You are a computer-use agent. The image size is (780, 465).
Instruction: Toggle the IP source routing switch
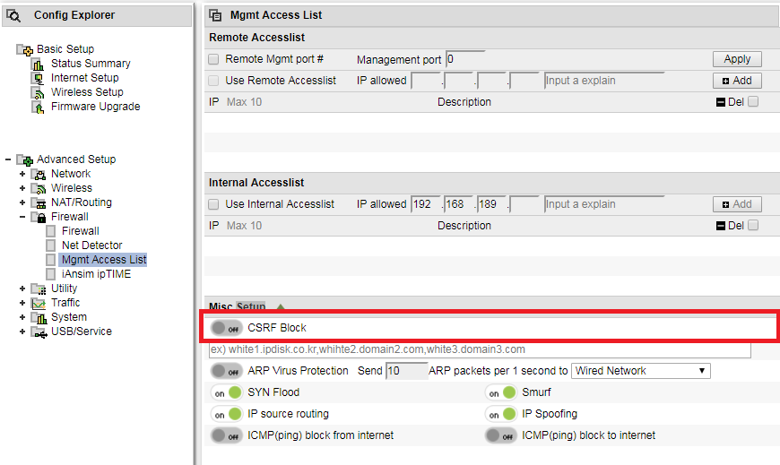[226, 414]
